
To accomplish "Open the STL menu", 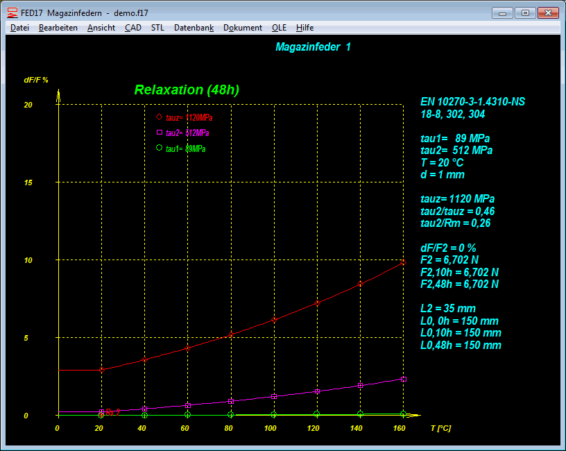I will (x=157, y=28).
